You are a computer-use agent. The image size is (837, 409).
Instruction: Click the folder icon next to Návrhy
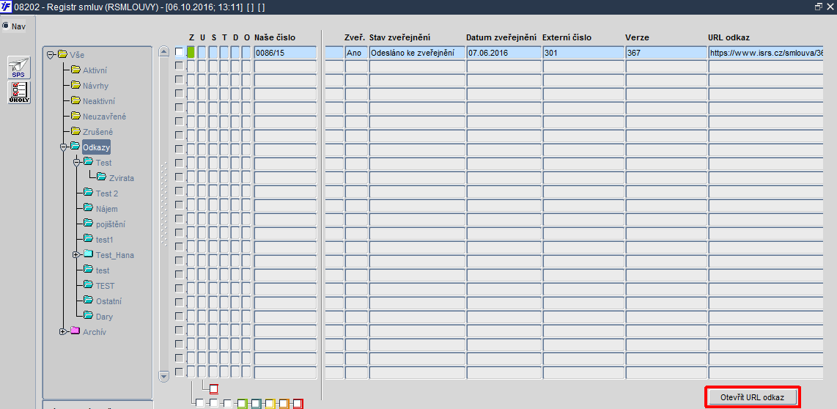click(x=75, y=85)
